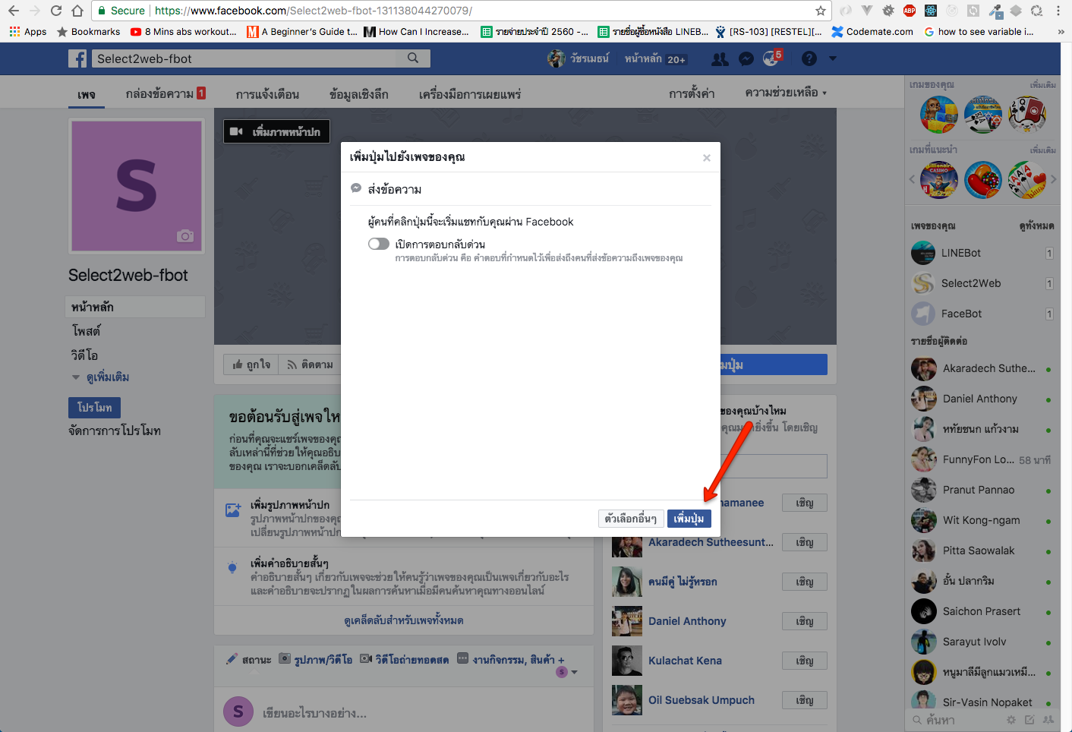1072x732 pixels.
Task: Click the Facebook logo icon
Action: pyautogui.click(x=77, y=58)
